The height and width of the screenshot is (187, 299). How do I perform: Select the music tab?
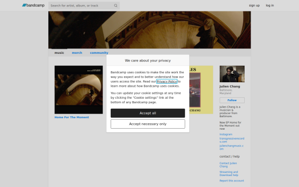[x=59, y=53]
